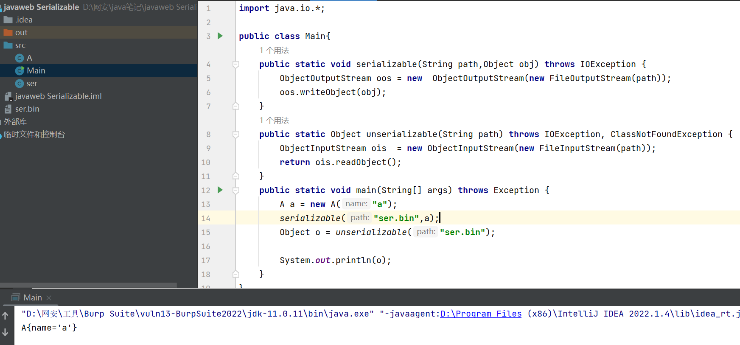
Task: Click the ser.bin file icon
Action: click(x=8, y=109)
